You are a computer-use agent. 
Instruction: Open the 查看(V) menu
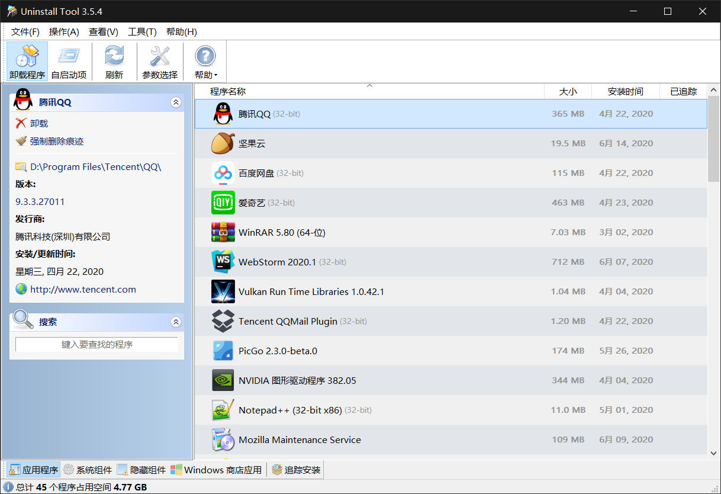[104, 32]
